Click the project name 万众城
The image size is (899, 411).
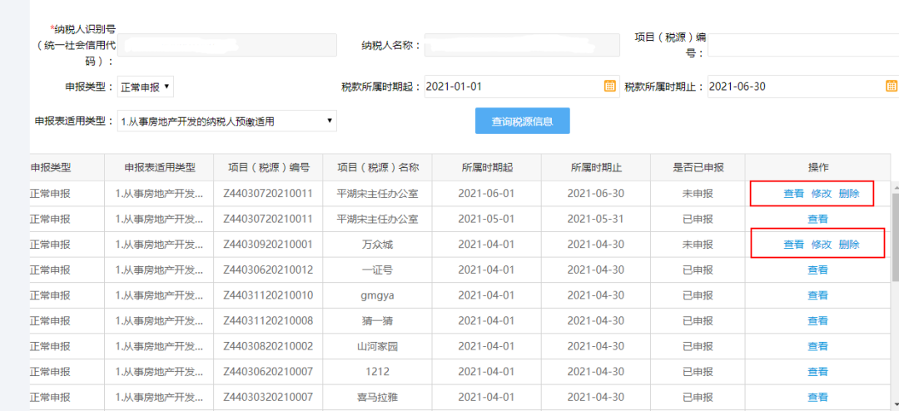377,245
